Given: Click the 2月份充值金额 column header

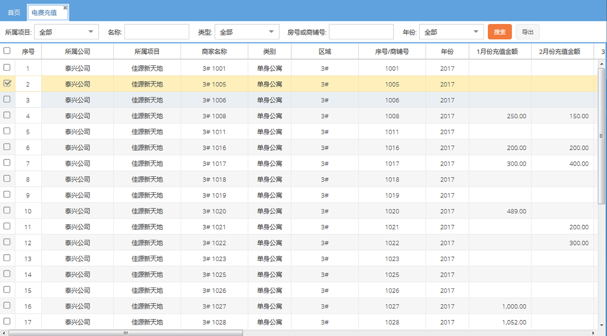Looking at the screenshot, I should pos(562,52).
